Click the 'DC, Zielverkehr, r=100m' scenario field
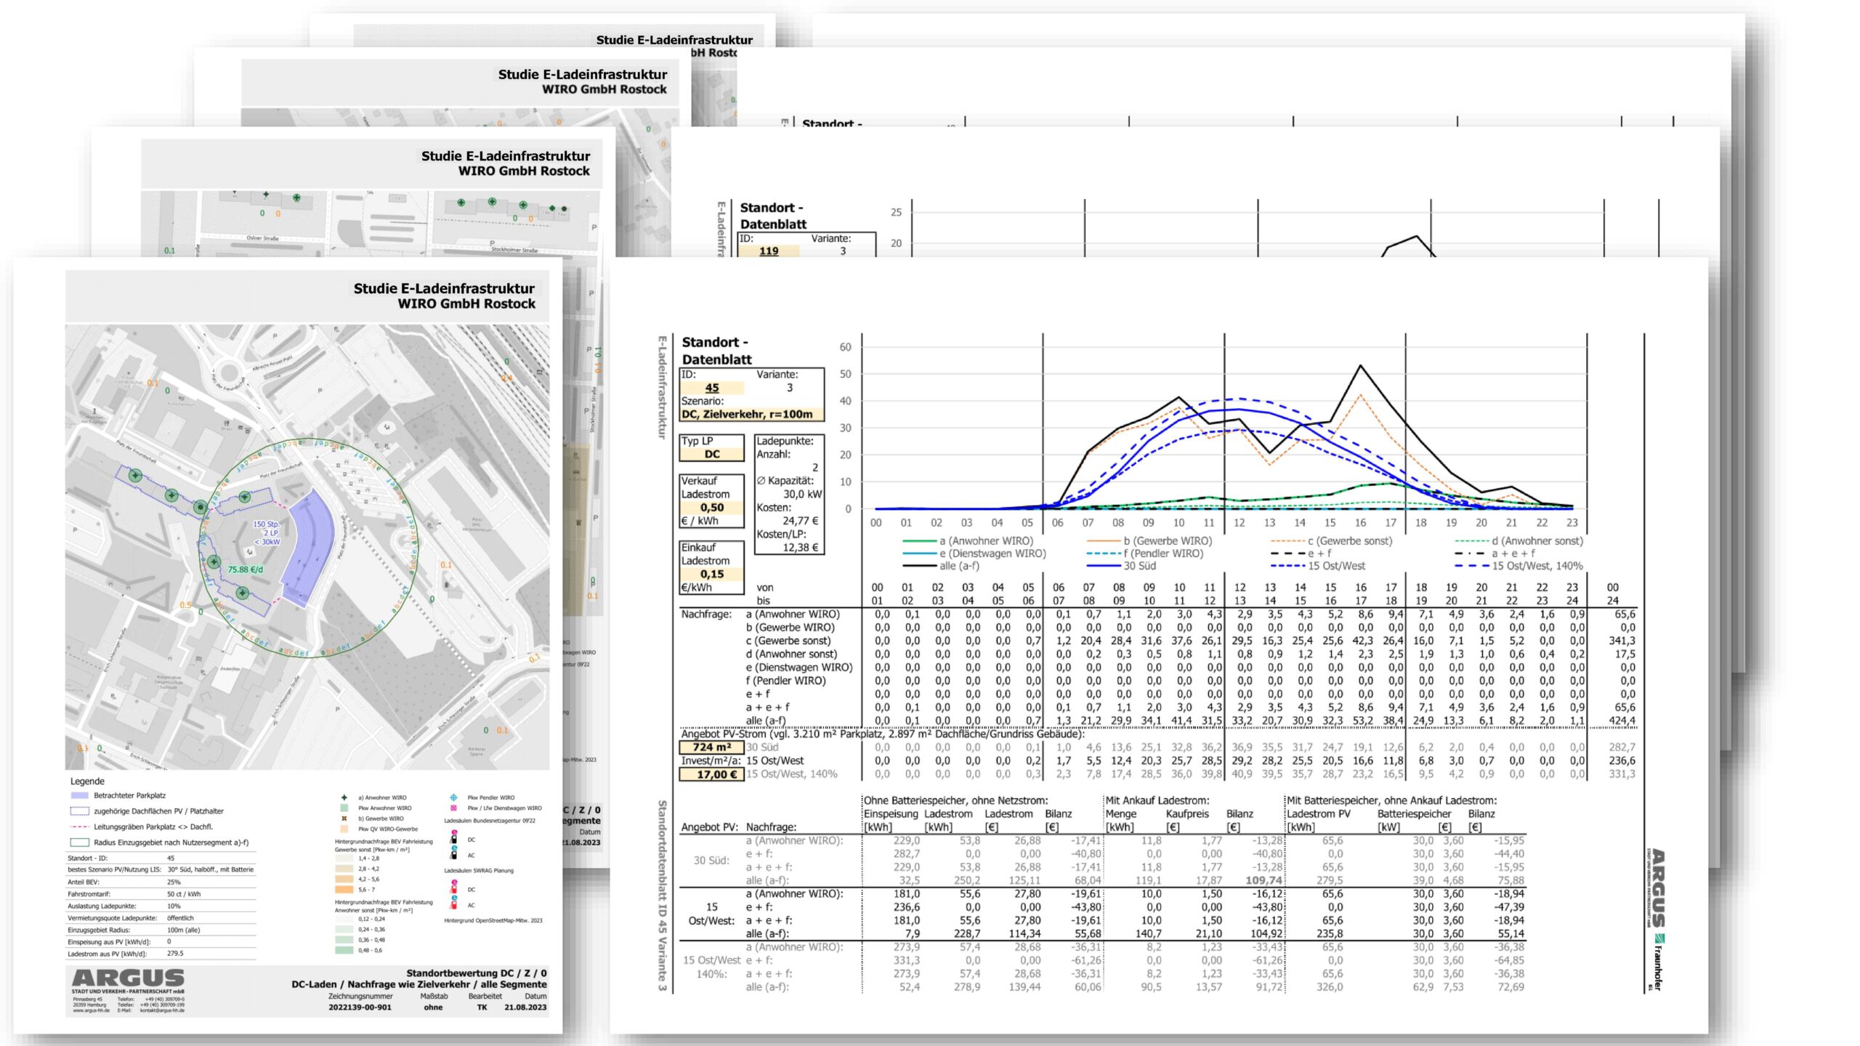The width and height of the screenshot is (1860, 1046). (x=751, y=414)
